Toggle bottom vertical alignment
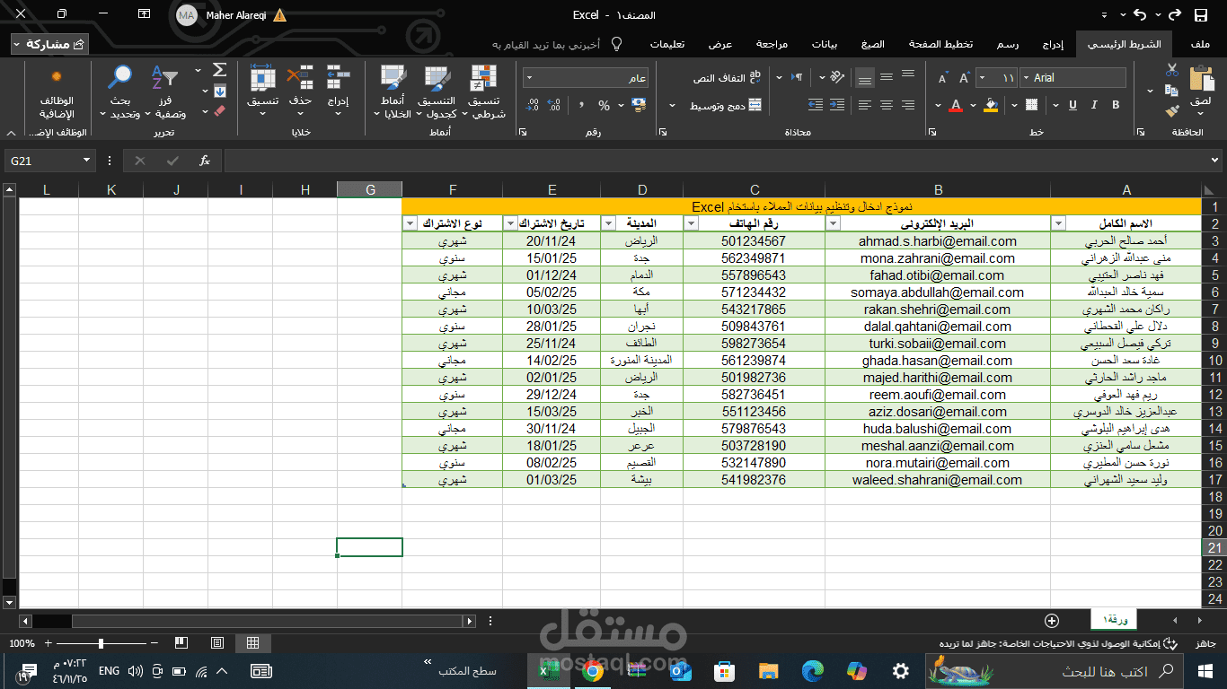Screen dimensions: 1227x689 [865, 78]
